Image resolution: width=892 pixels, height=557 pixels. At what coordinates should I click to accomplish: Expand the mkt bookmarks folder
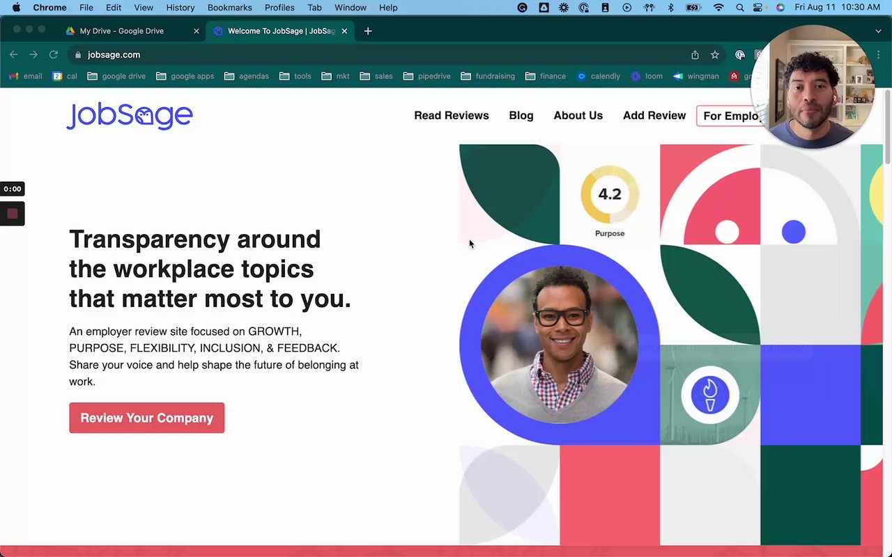[x=335, y=76]
